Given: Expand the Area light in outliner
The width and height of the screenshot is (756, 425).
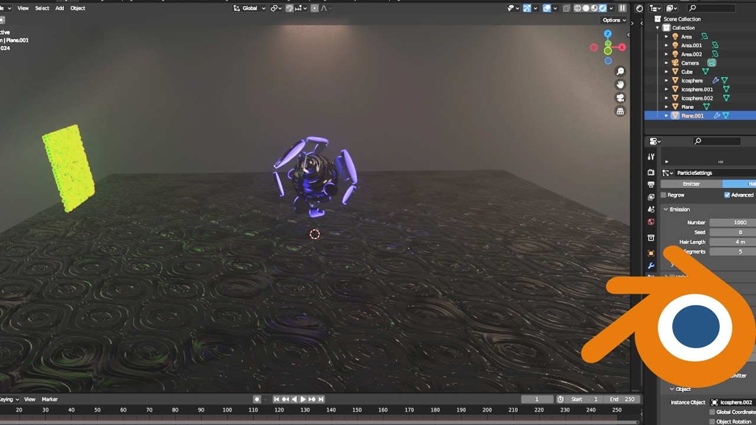Looking at the screenshot, I should [667, 37].
